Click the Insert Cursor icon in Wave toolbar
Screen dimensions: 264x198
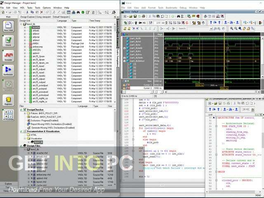coord(125,28)
